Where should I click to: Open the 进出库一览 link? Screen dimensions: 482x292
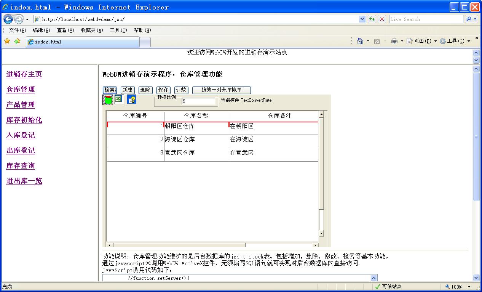24,181
